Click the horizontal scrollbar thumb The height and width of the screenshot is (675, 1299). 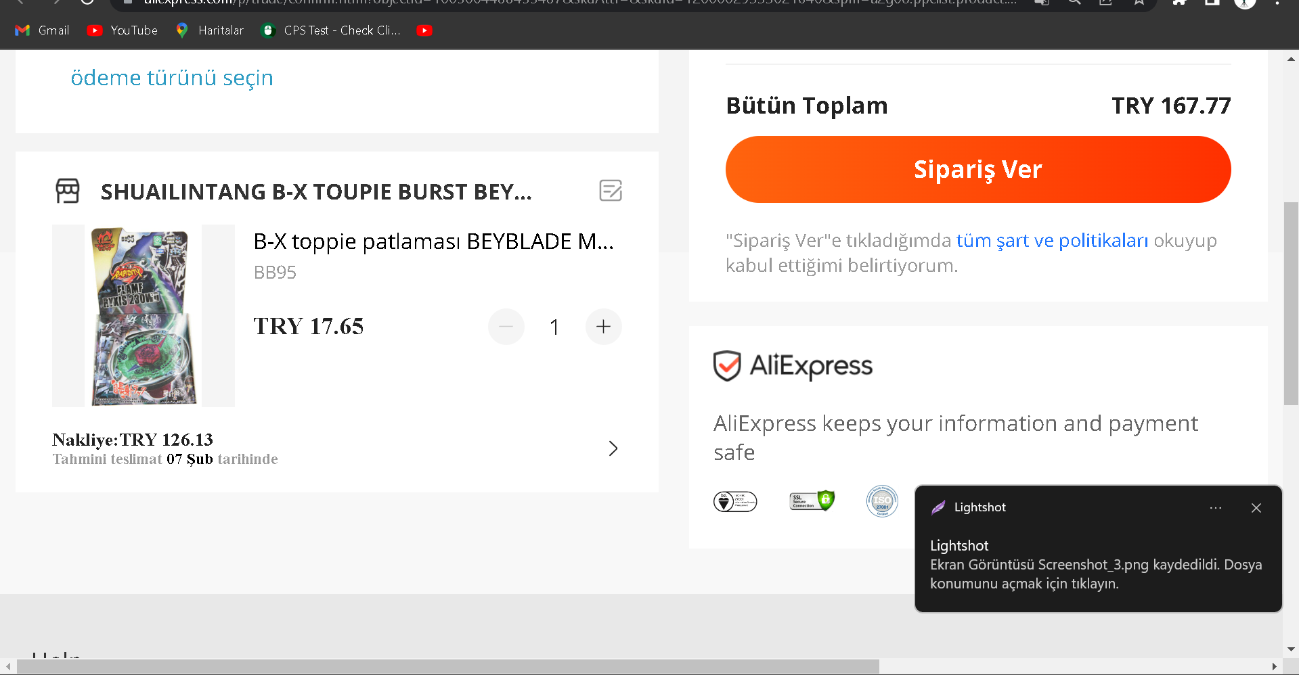click(448, 667)
